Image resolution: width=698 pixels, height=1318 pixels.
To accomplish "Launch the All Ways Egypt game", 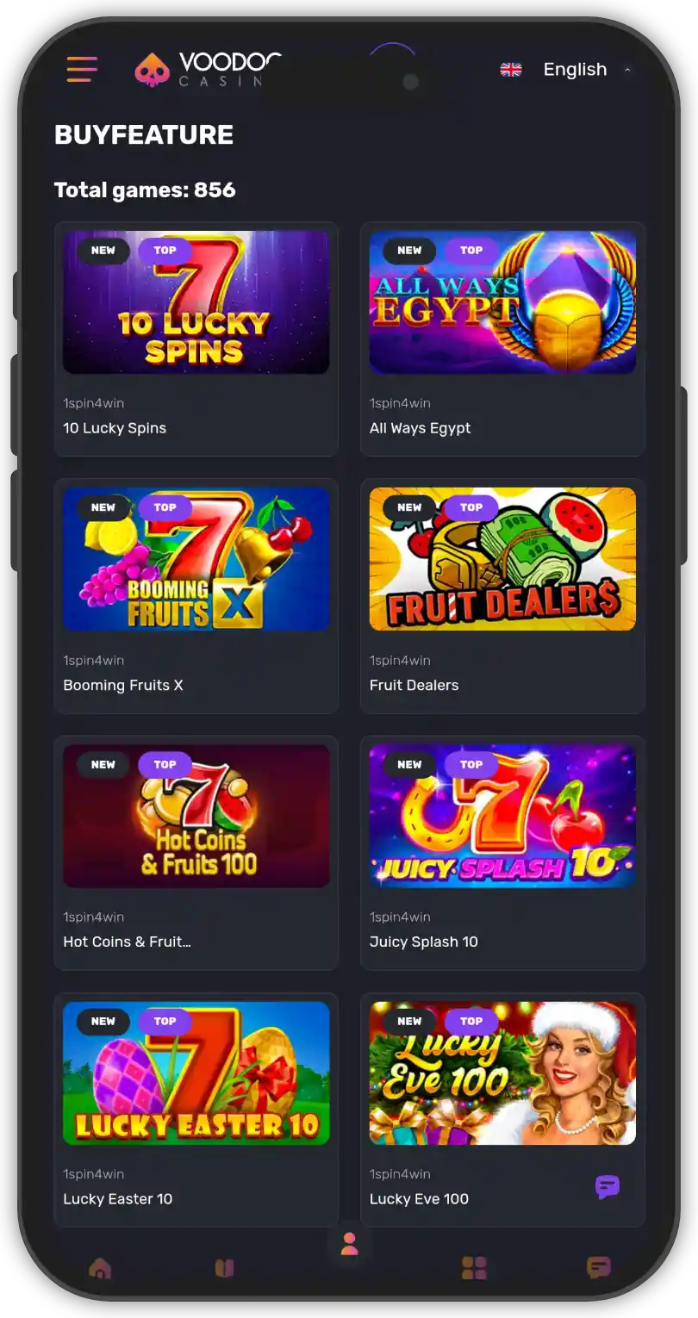I will [x=502, y=302].
